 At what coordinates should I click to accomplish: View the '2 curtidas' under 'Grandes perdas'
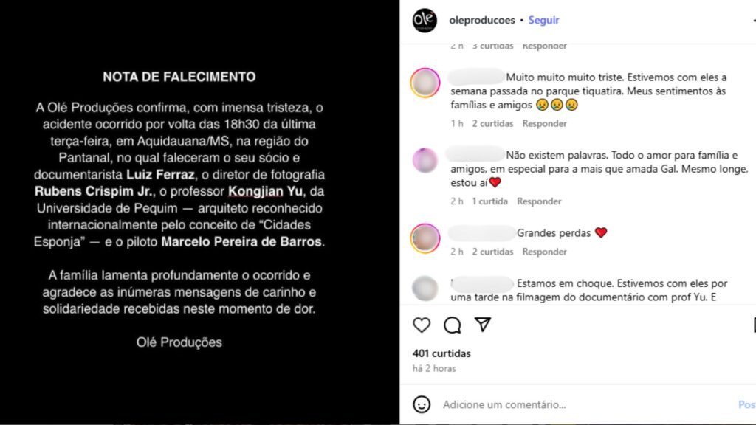coord(492,252)
